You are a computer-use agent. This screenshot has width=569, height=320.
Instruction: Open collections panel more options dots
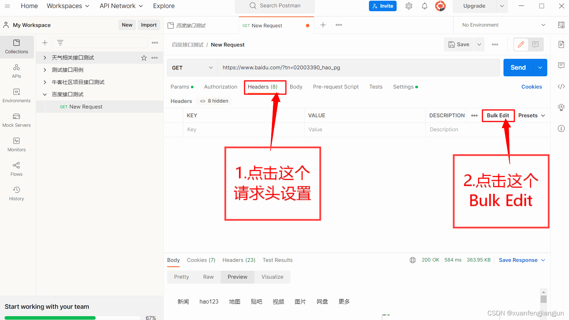(x=155, y=43)
